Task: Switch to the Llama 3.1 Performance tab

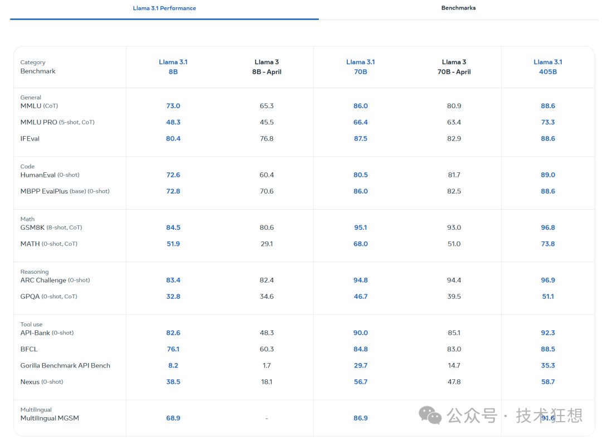Action: coord(164,8)
